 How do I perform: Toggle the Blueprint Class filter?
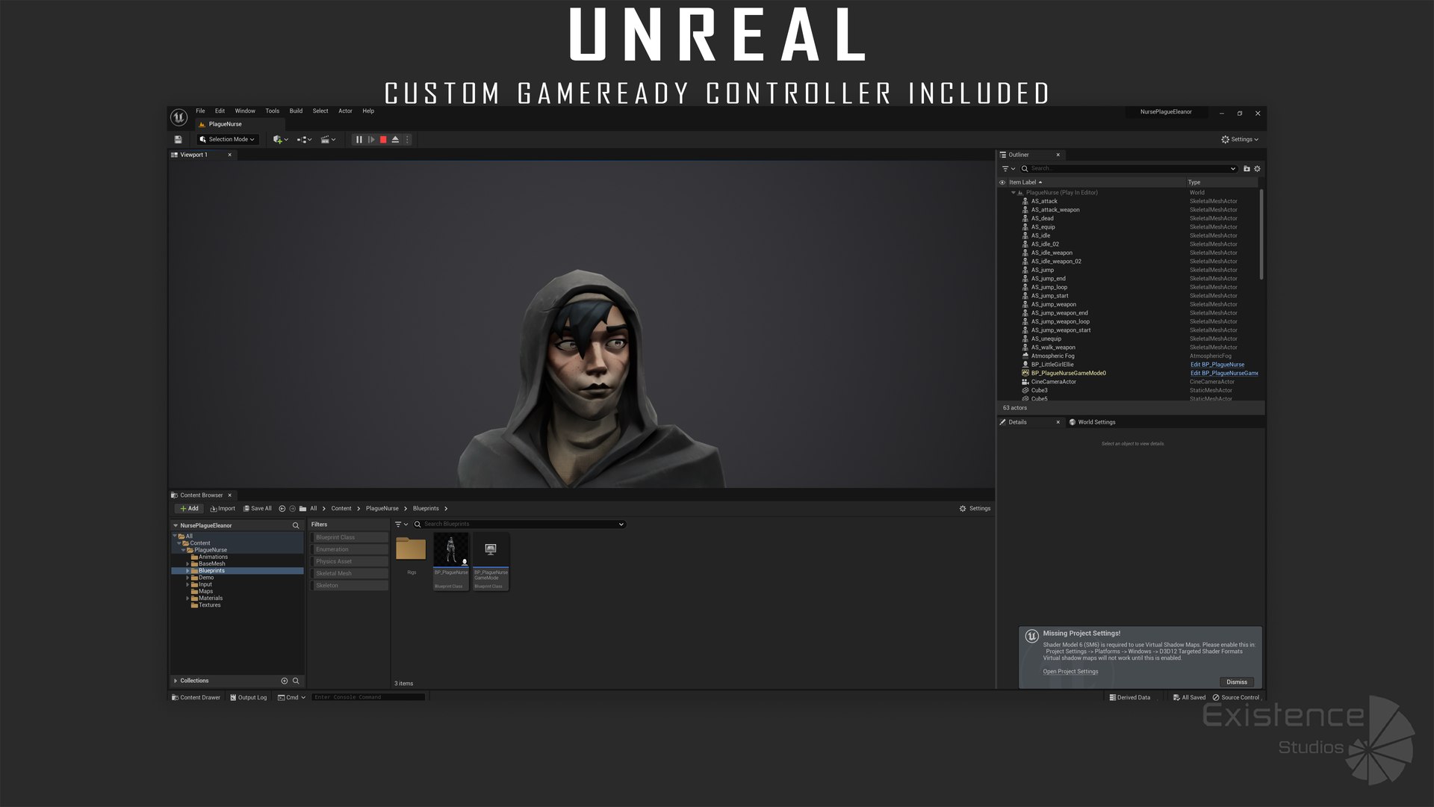[350, 538]
